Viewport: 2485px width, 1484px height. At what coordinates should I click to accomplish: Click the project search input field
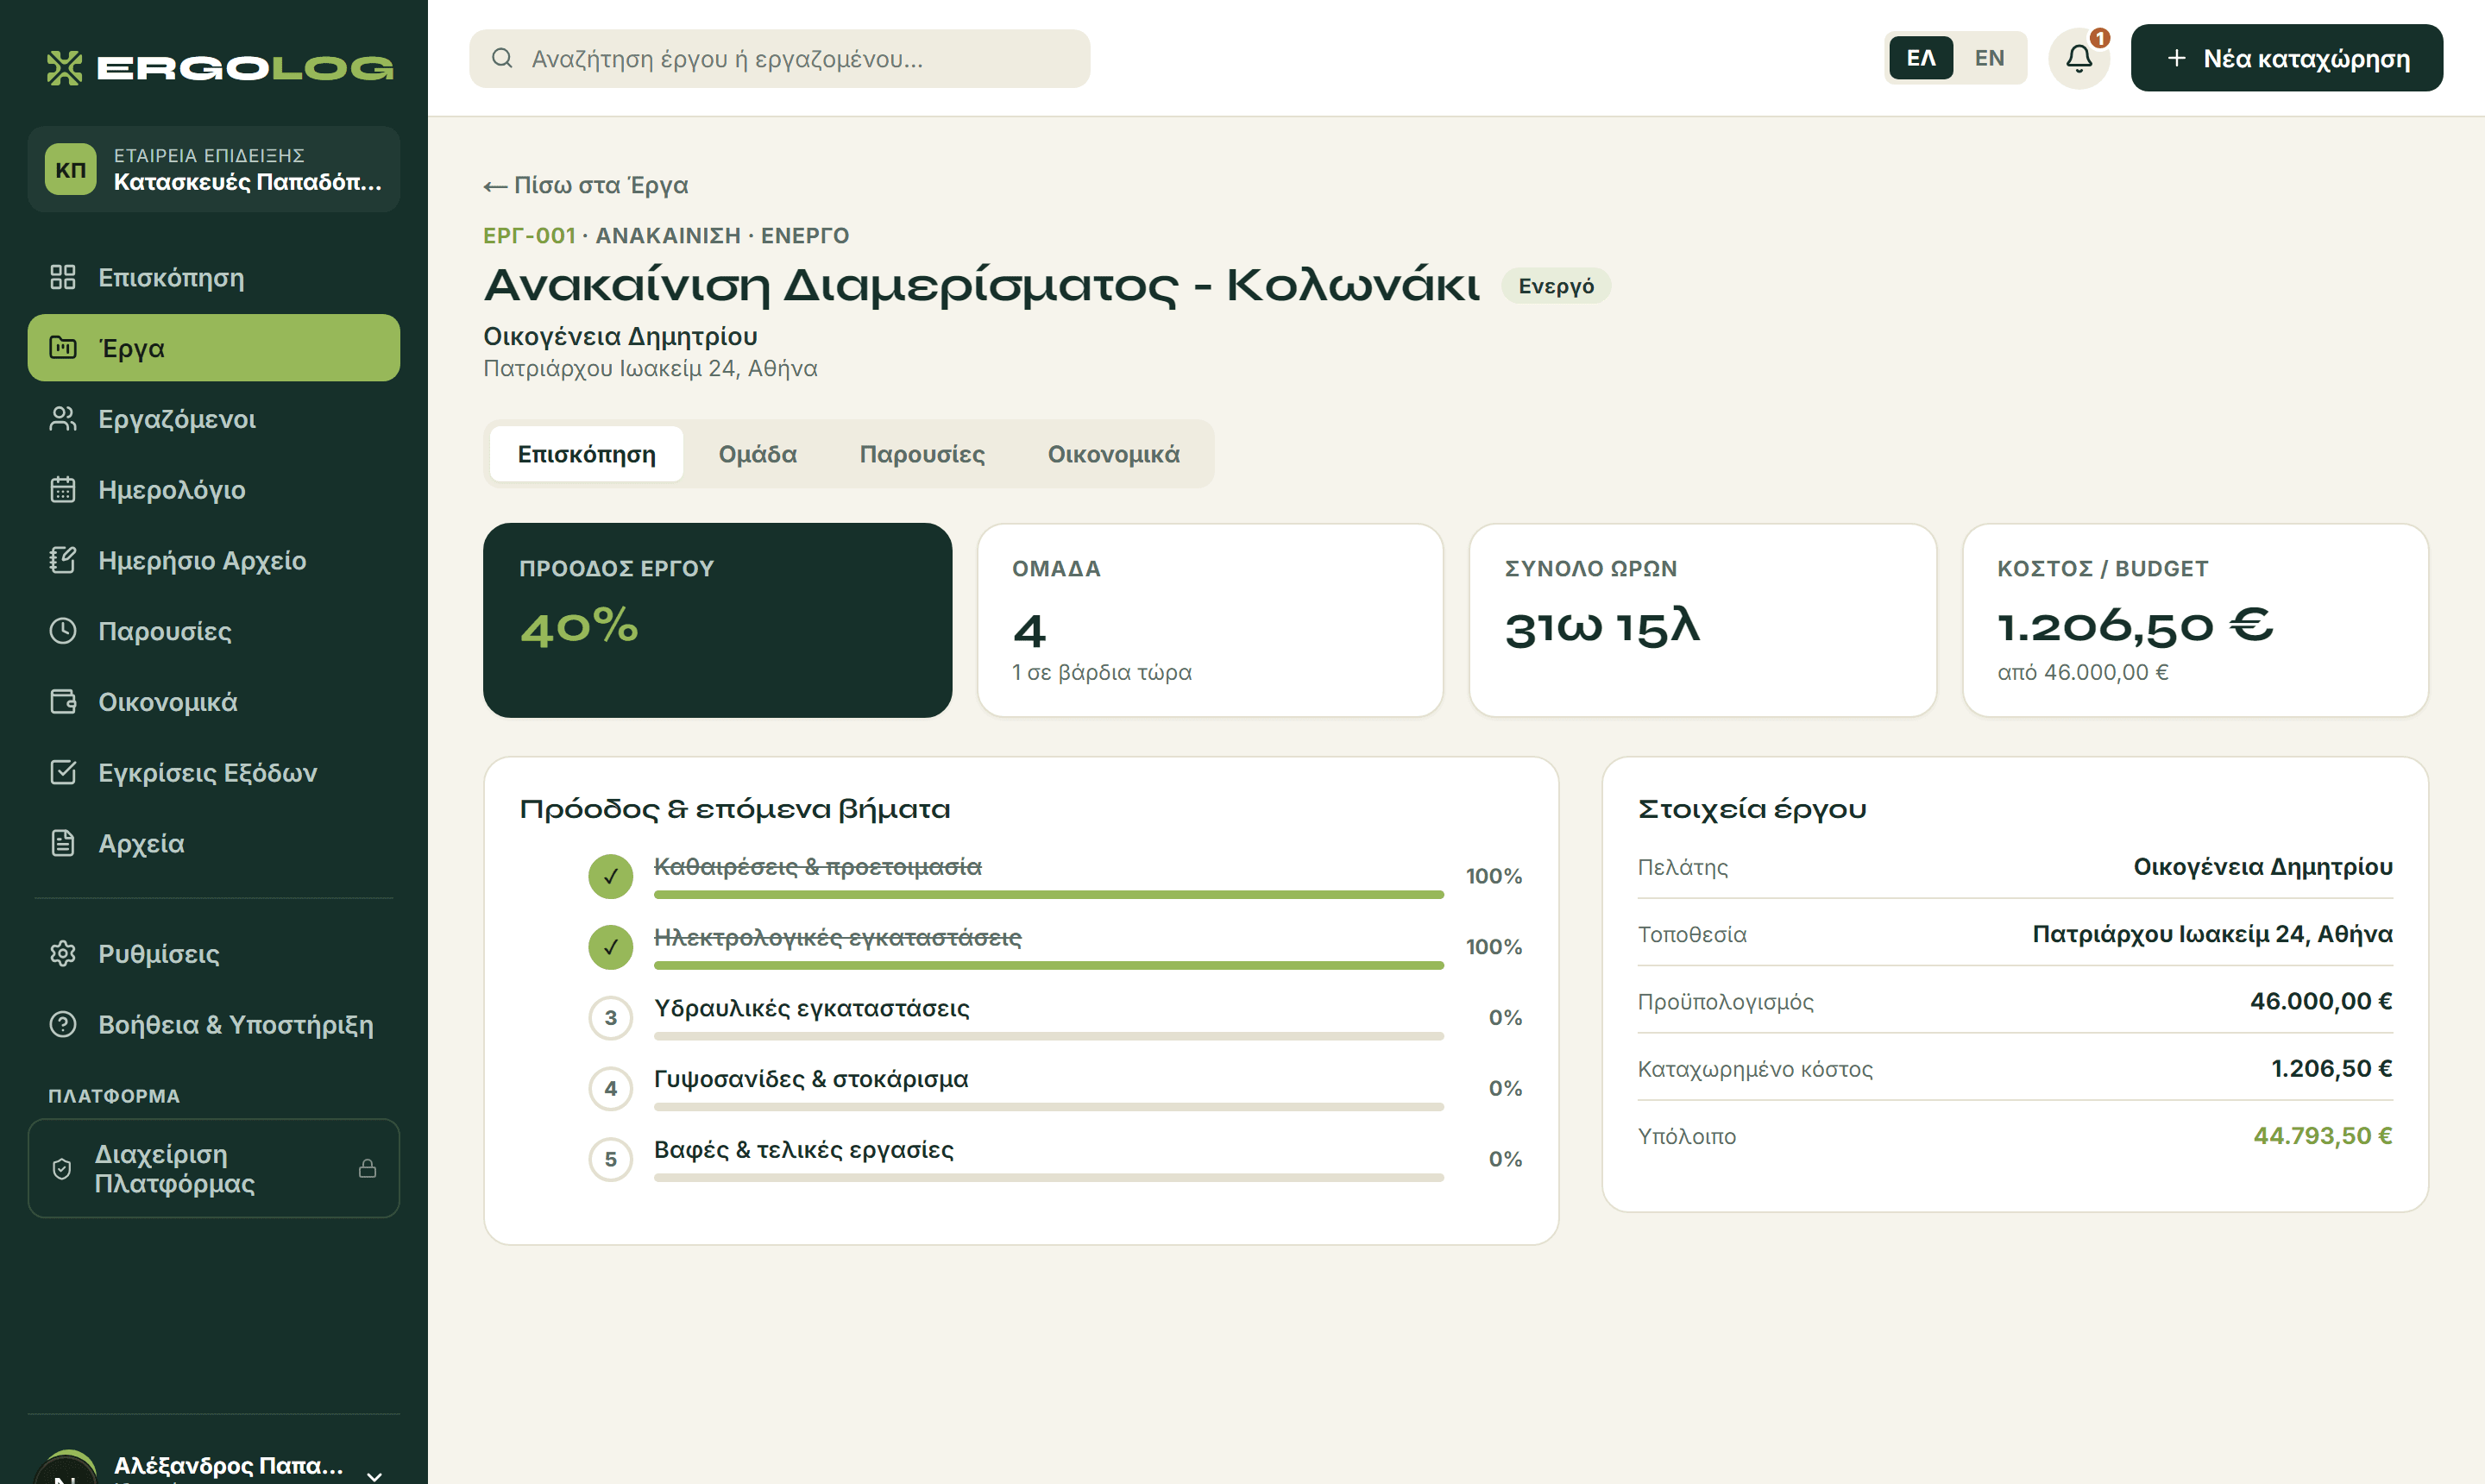tap(779, 58)
